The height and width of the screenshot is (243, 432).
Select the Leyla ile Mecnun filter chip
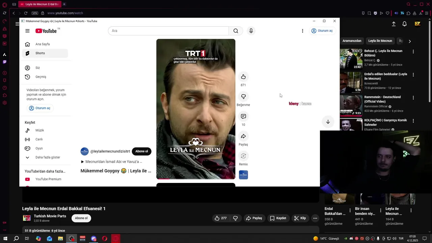click(x=380, y=41)
